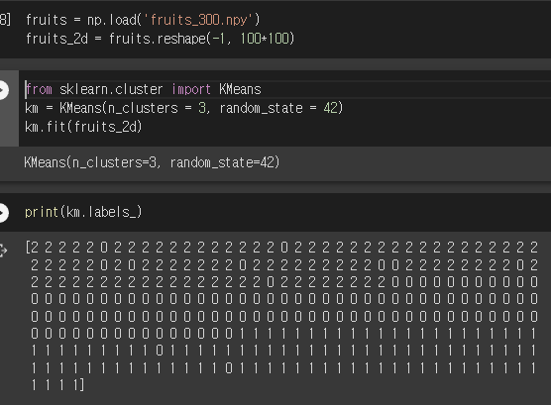Screen dimensions: 551x405
Task: Click the output text KMeans(n_clusters=3, random_state=42)
Action: pyautogui.click(x=152, y=162)
